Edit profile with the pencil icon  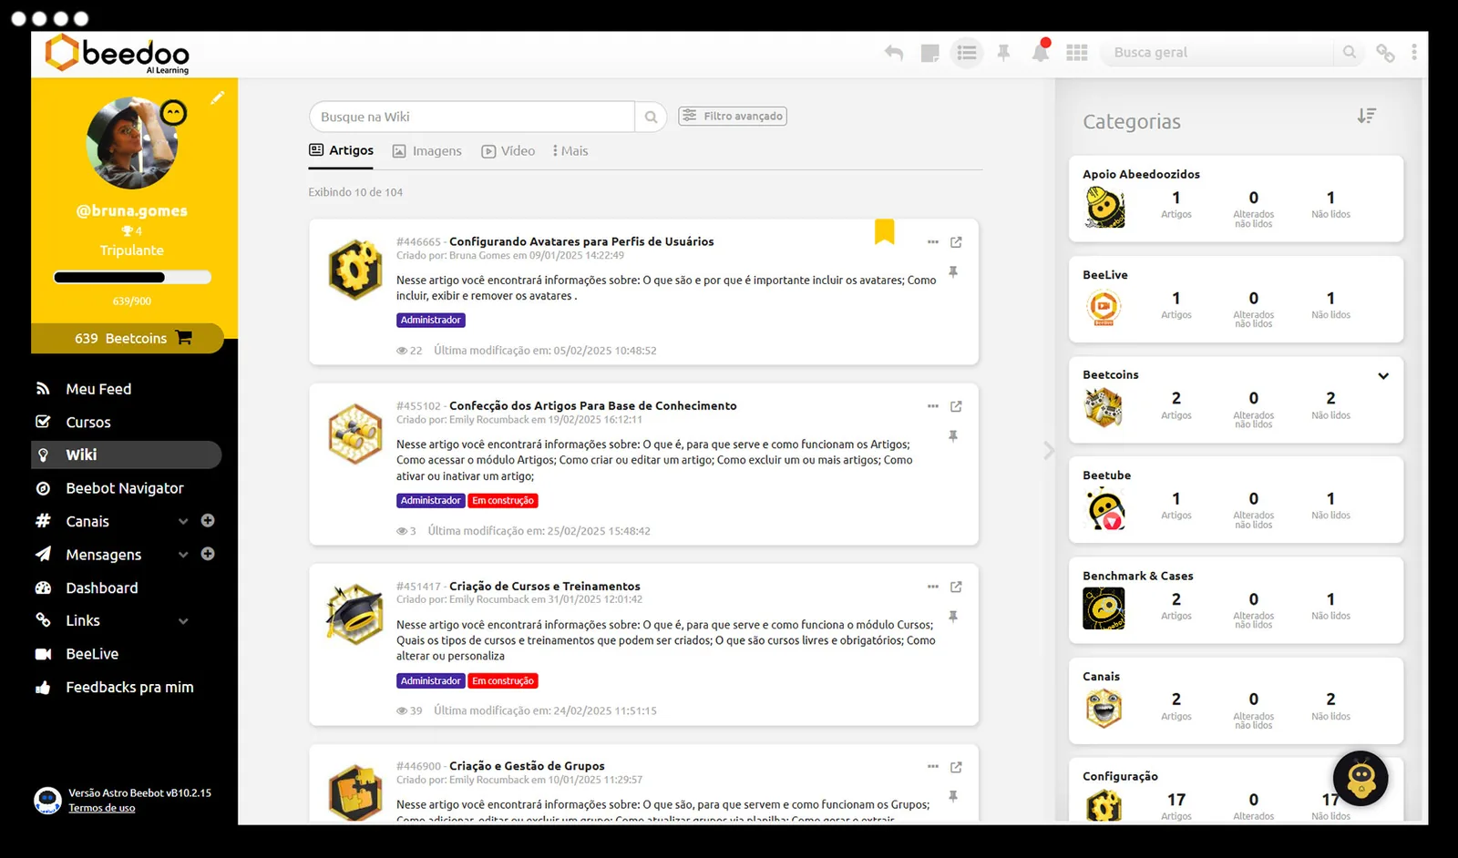pos(217,97)
